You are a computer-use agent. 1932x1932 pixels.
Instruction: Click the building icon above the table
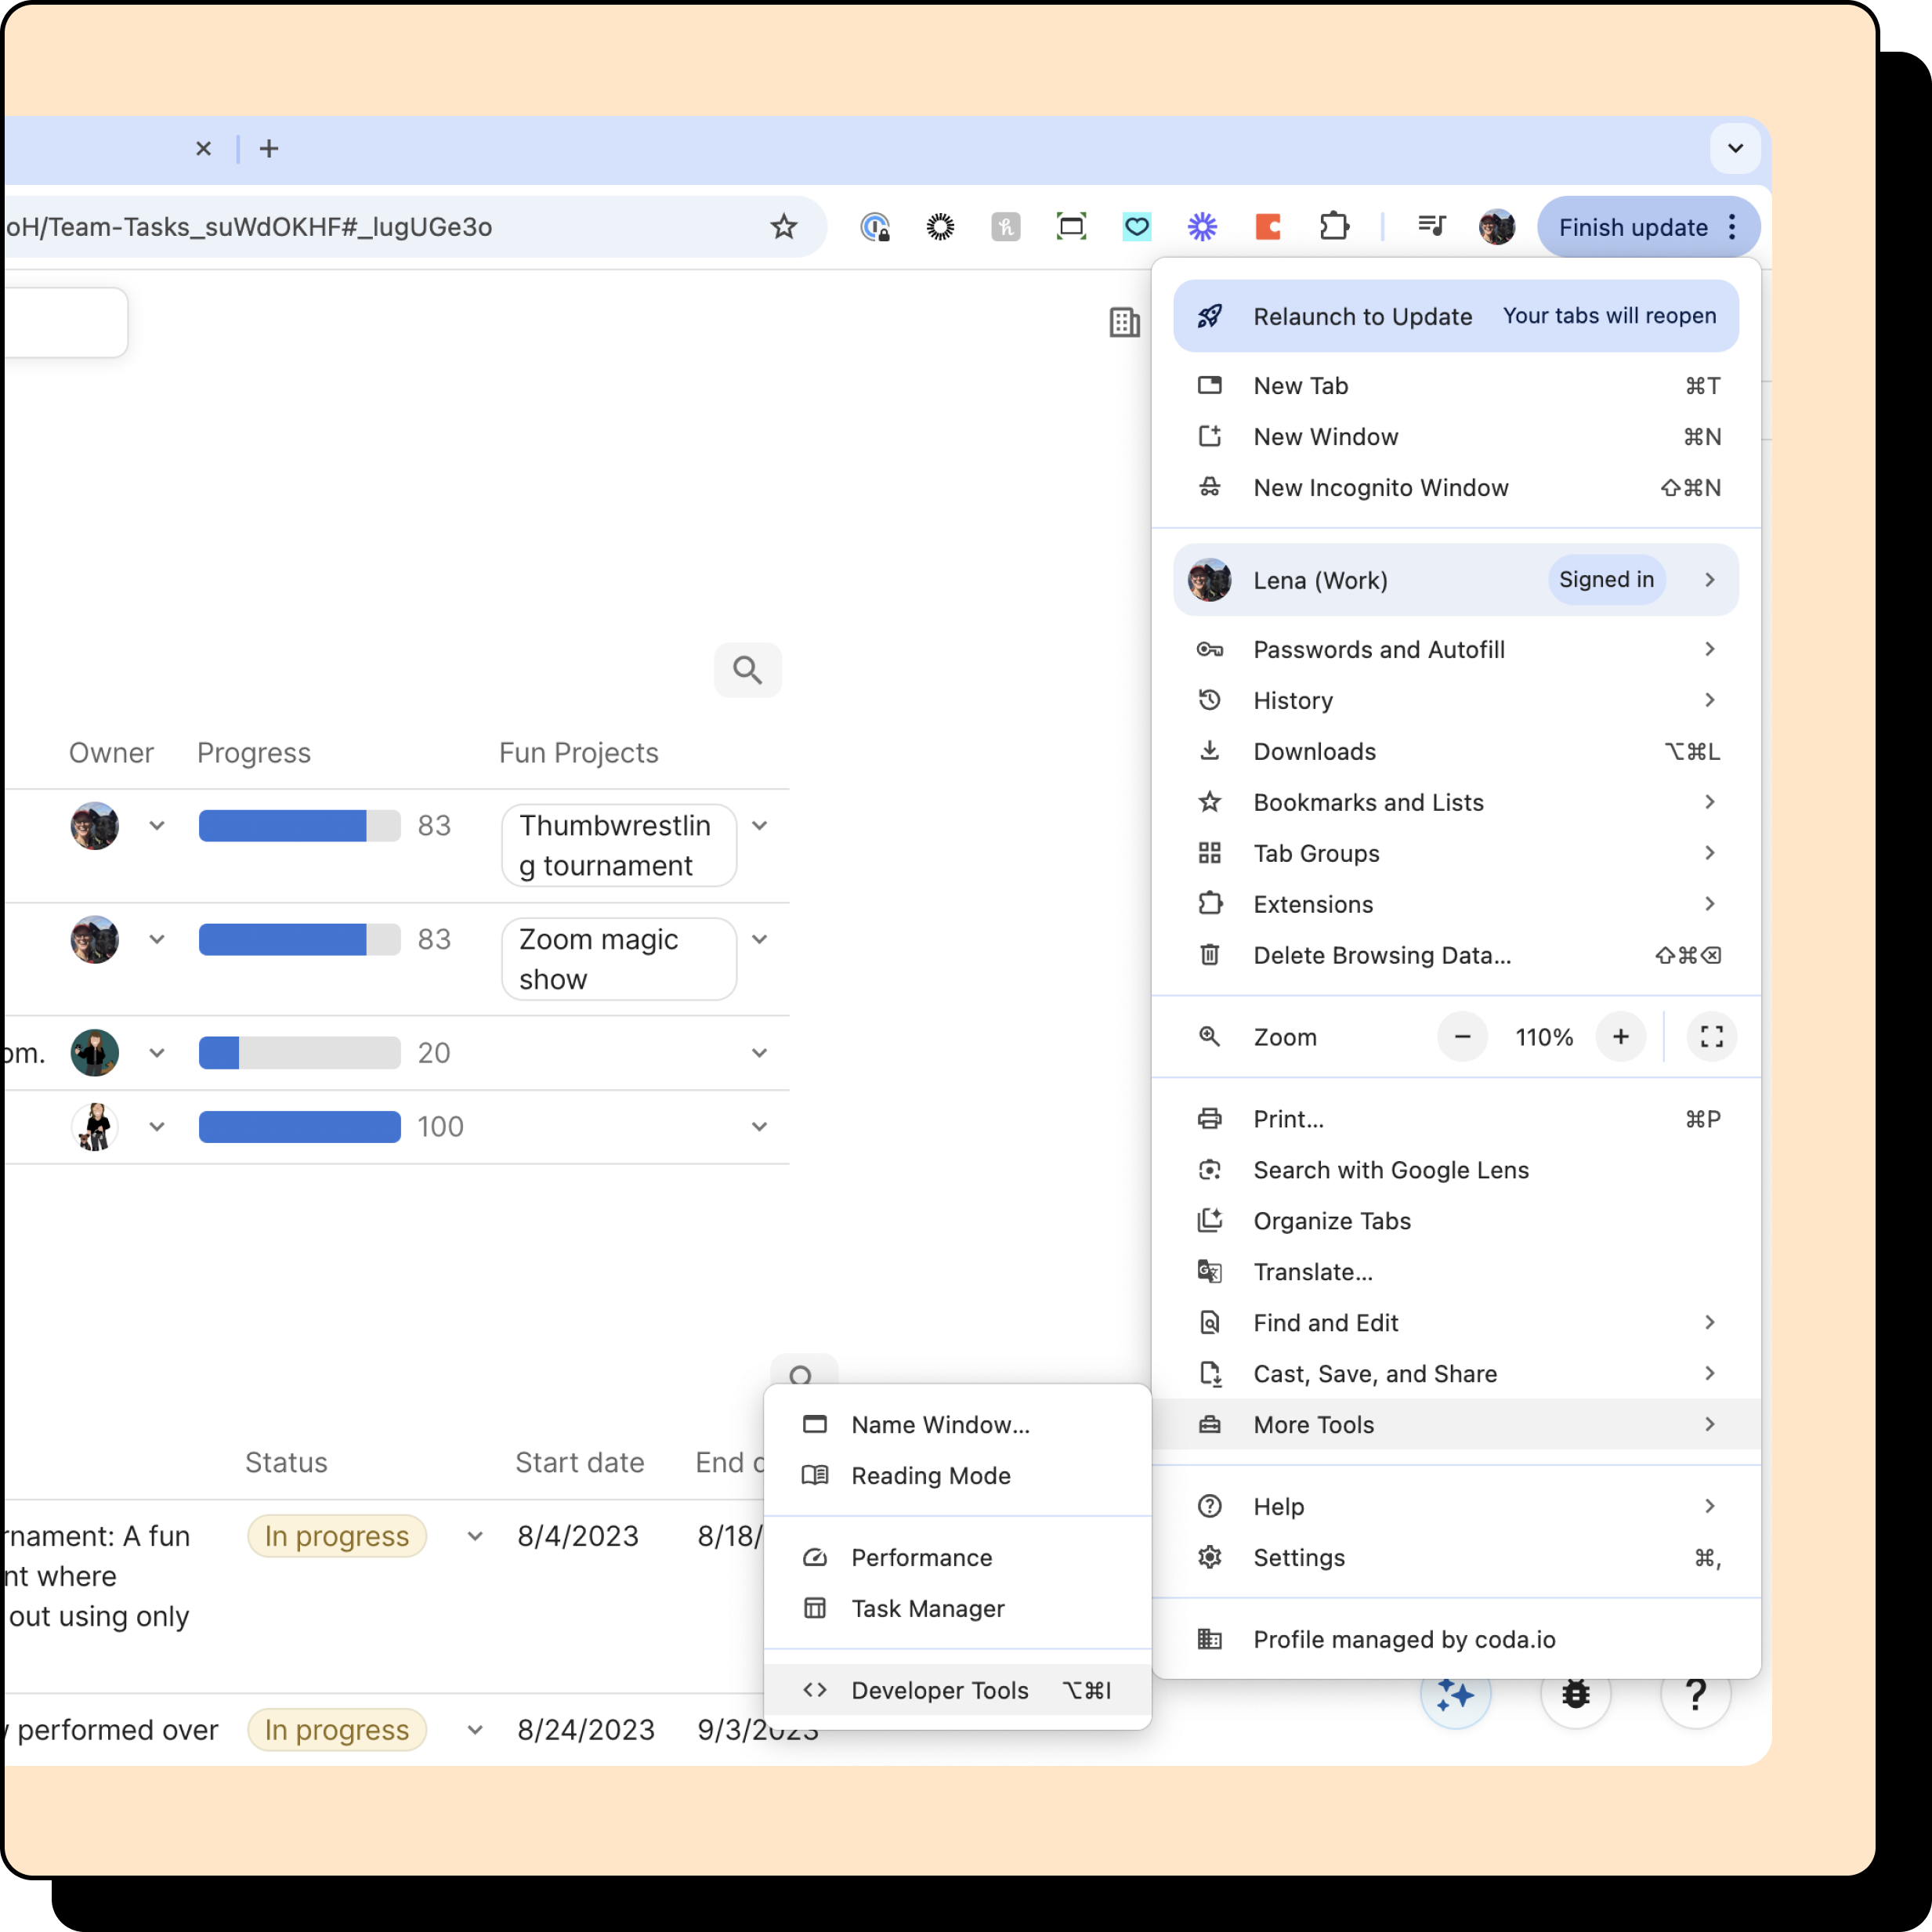point(1124,322)
